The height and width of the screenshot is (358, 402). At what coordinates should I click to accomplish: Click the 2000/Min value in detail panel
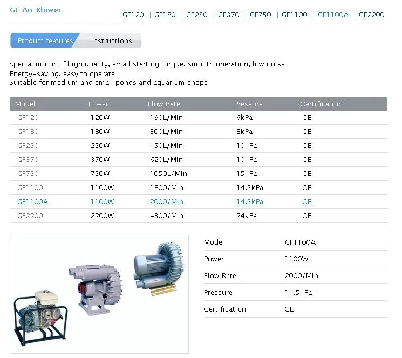pyautogui.click(x=301, y=275)
